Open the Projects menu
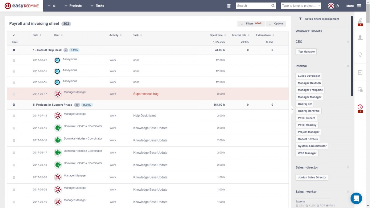 click(x=73, y=6)
